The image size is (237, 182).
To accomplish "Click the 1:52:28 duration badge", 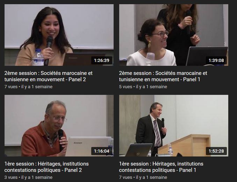I will click(216, 151).
